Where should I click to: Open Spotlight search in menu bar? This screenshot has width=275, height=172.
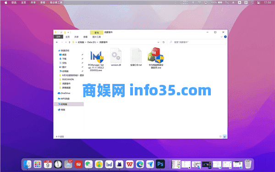252,2
